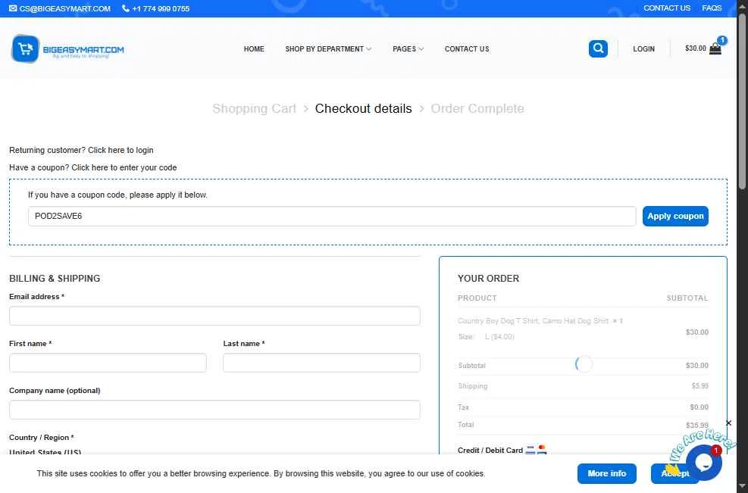
Task: Click here to enter your code link
Action: pos(124,168)
